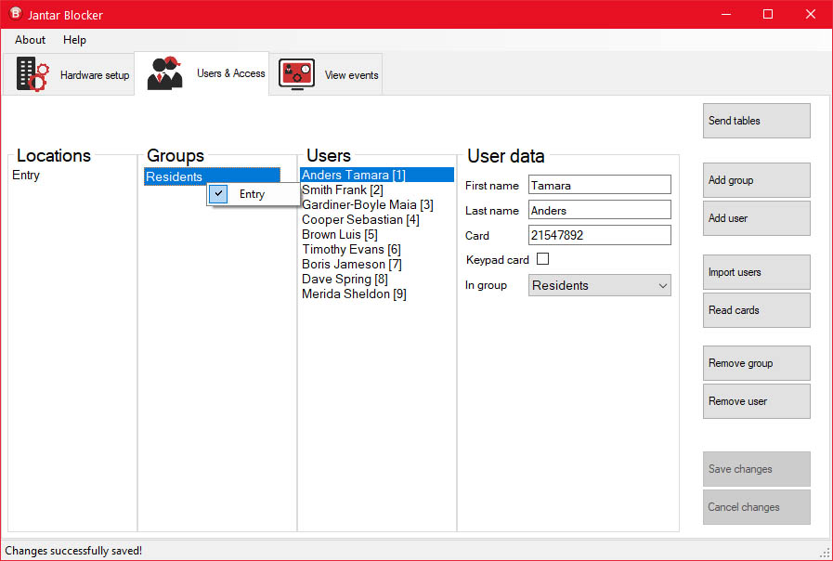Open the About menu
This screenshot has height=561, width=833.
point(30,40)
